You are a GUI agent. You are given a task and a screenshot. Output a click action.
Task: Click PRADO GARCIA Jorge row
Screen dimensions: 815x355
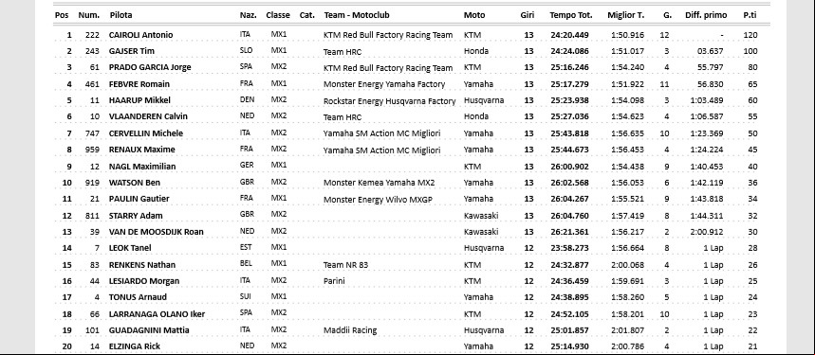pyautogui.click(x=407, y=67)
